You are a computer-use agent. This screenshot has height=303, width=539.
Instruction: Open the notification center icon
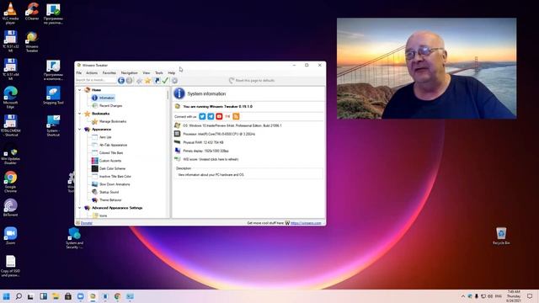[530, 296]
